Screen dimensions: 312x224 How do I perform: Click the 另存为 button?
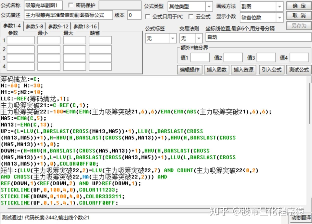point(299,26)
